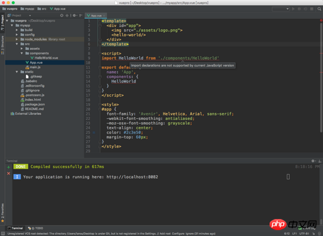The image size is (323, 236).
Task: Switch to the Terminal tool window tab
Action: click(x=15, y=228)
